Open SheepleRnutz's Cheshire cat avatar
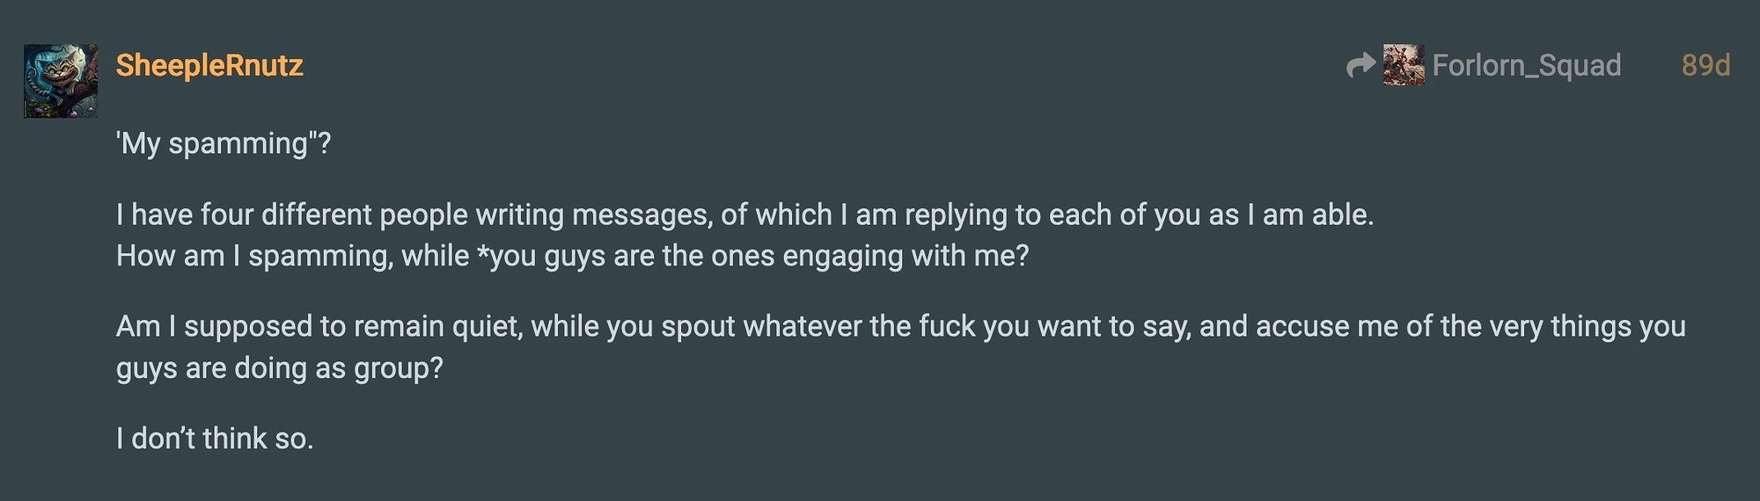 click(61, 81)
